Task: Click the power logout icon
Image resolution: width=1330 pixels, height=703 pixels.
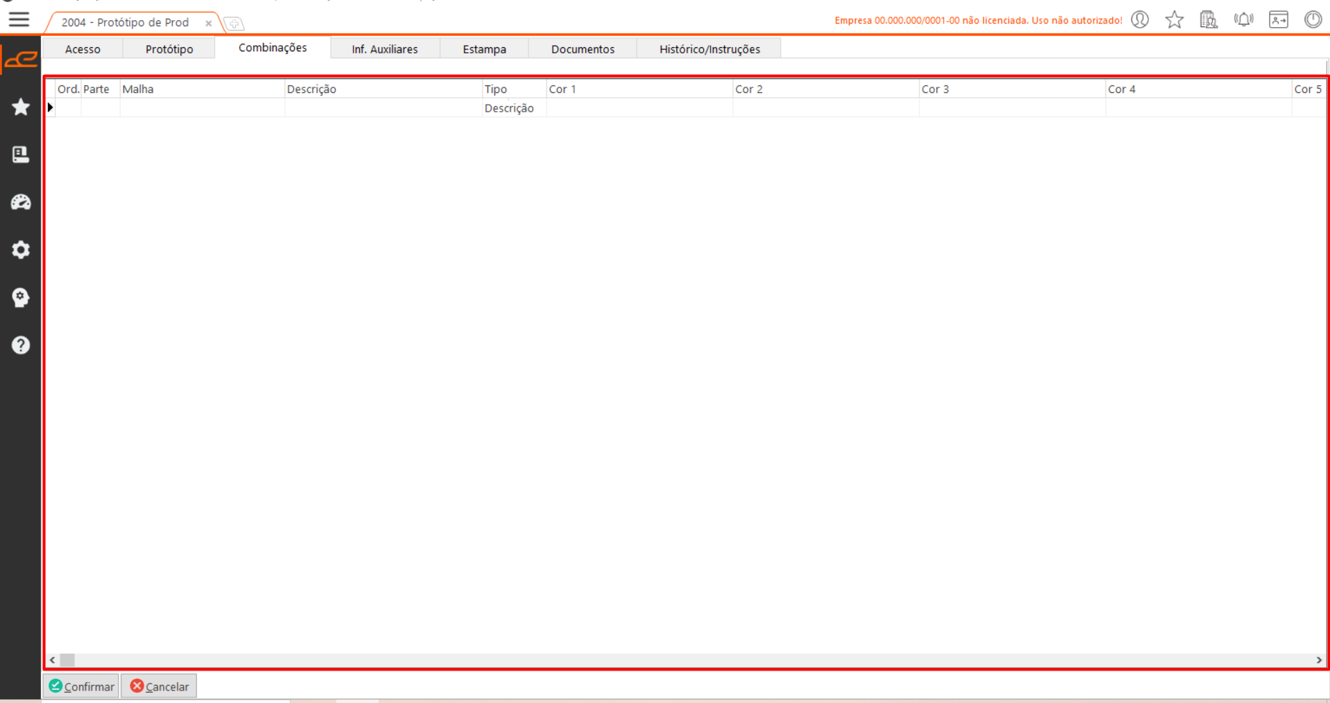Action: click(1313, 19)
